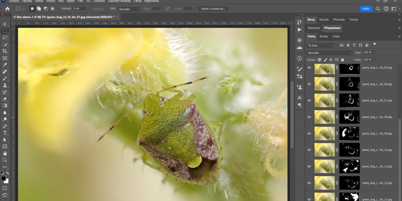Open the layer blend mode Normální dropdown
402x201 pixels.
(329, 53)
